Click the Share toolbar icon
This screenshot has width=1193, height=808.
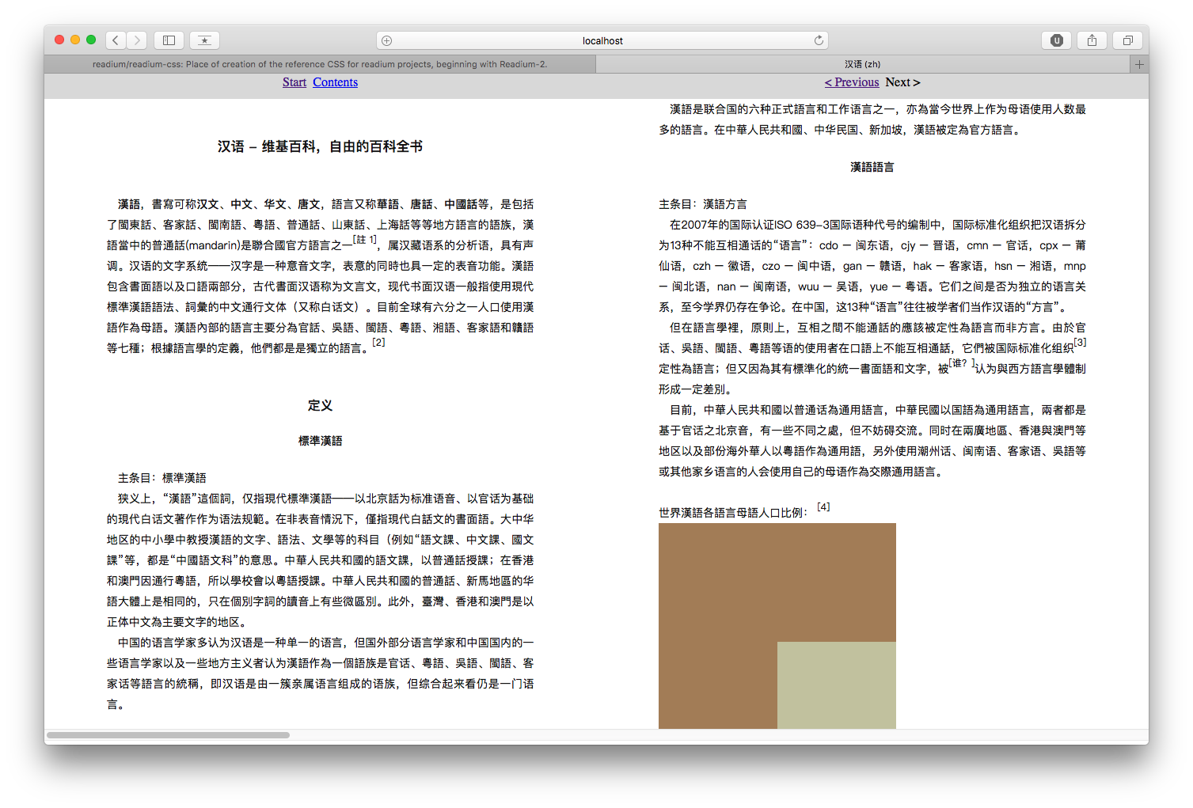(1092, 40)
